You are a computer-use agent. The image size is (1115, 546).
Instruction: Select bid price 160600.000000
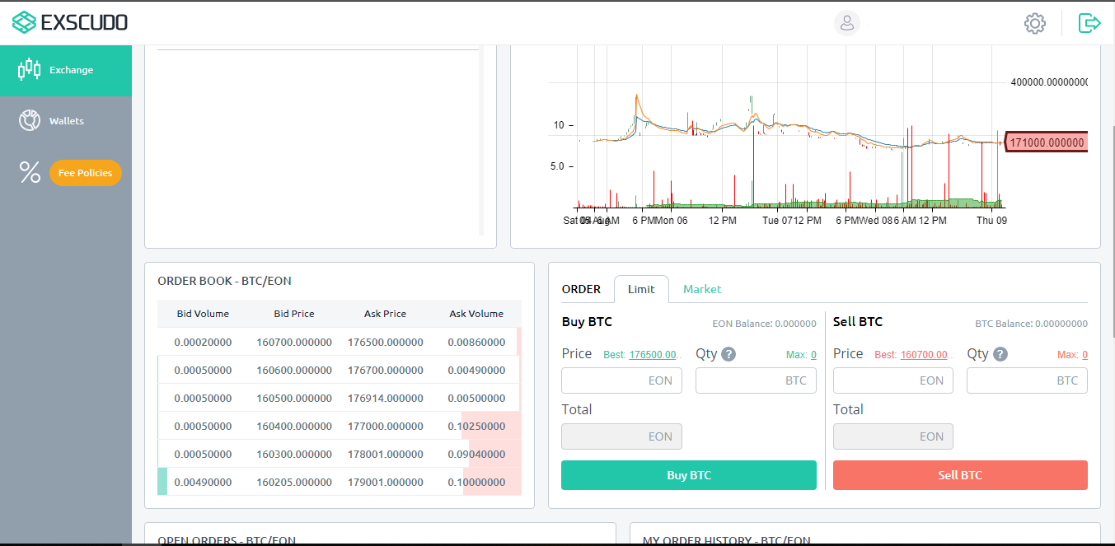click(294, 370)
